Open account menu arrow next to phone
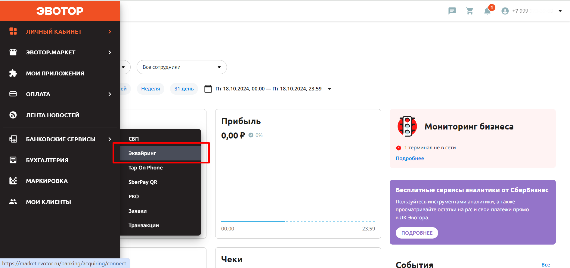Screen dimensions: 570x268 (x=560, y=11)
